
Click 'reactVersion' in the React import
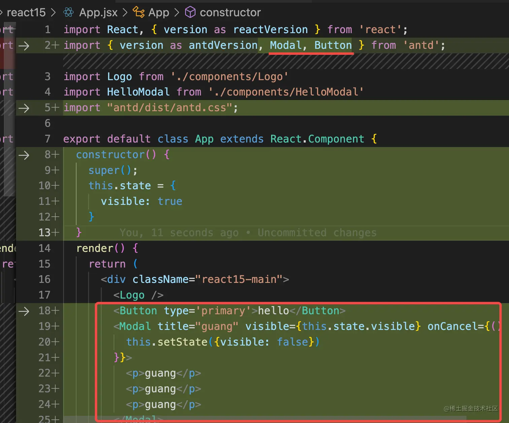(x=270, y=30)
